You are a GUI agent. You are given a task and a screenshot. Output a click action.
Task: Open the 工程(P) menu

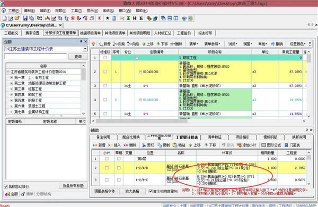coord(13,11)
